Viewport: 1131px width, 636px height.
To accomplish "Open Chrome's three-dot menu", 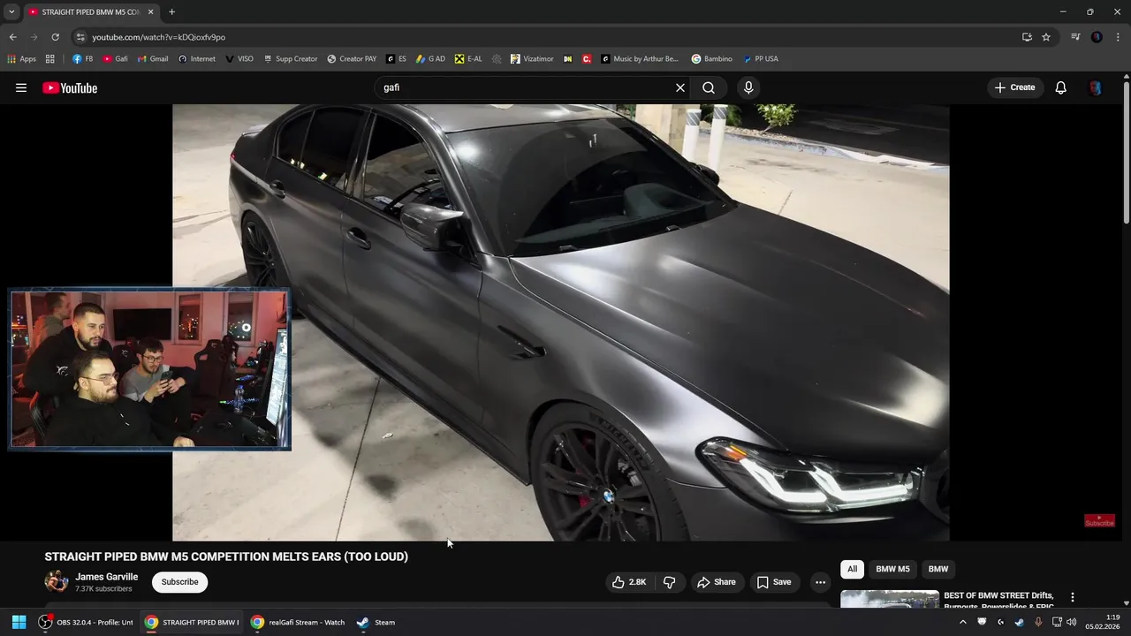I will [1118, 37].
